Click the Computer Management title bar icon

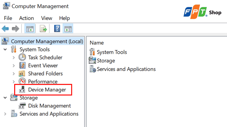point(6,6)
